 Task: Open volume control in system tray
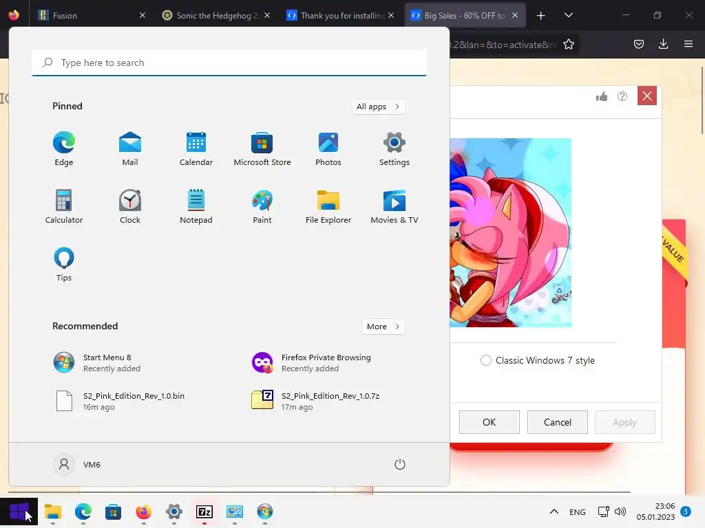click(x=620, y=511)
